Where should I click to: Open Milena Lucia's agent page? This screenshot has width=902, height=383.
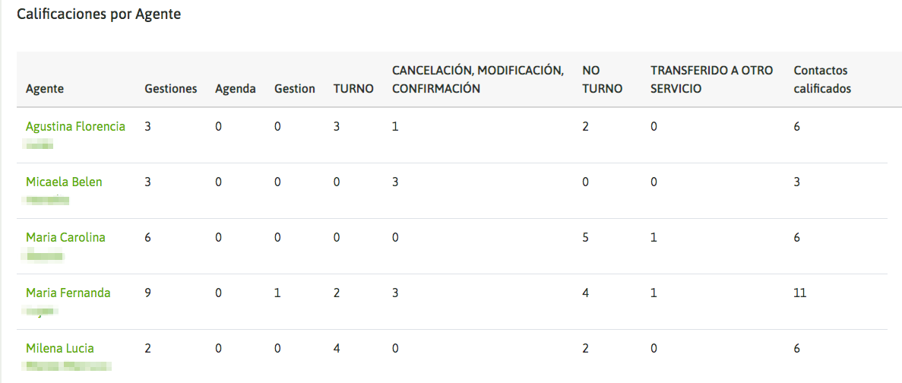[60, 349]
